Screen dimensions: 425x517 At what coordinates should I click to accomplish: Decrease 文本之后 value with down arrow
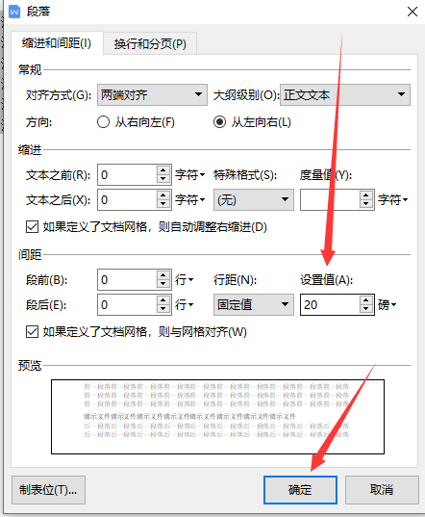(163, 204)
